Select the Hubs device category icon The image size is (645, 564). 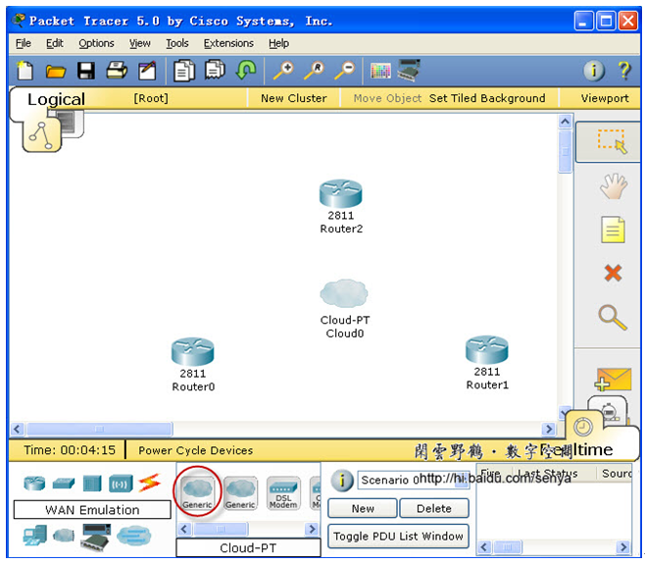coord(92,484)
